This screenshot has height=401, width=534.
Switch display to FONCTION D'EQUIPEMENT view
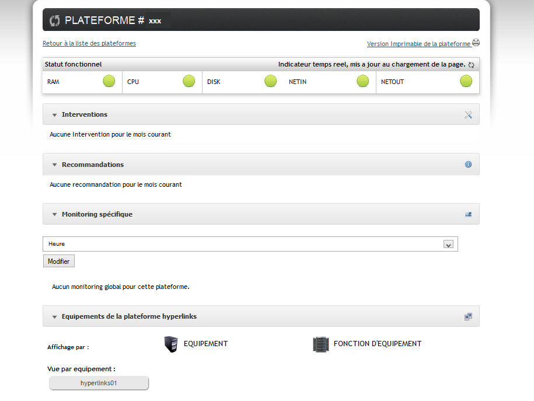point(377,344)
